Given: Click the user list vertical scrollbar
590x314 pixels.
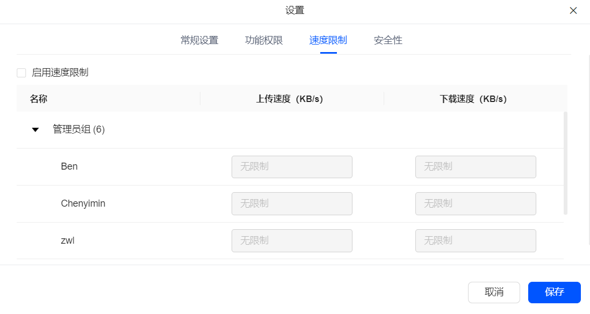Looking at the screenshot, I should [565, 163].
